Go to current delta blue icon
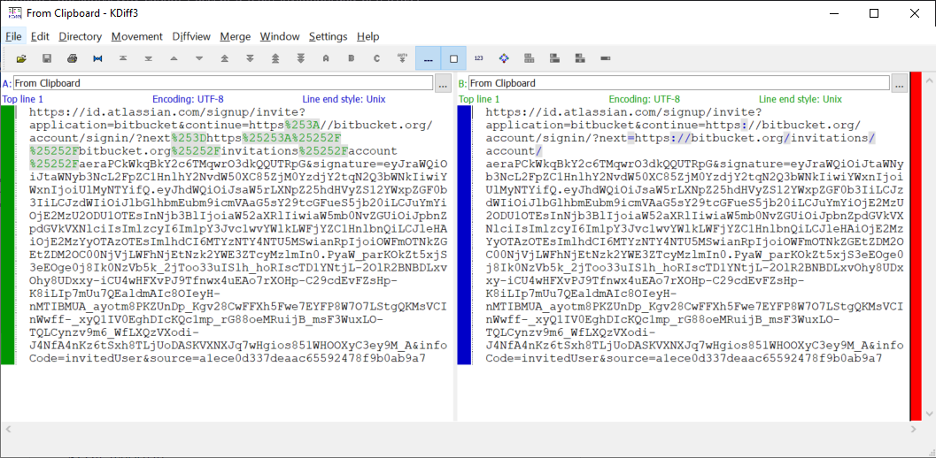The height and width of the screenshot is (458, 936). [x=98, y=58]
